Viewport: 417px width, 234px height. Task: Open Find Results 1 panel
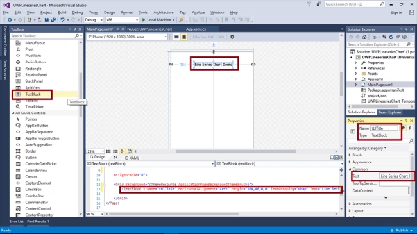tap(38, 222)
